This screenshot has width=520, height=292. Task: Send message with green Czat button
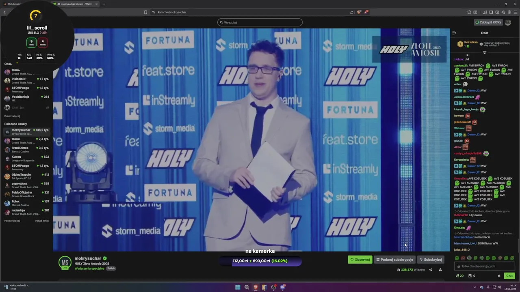(509, 276)
